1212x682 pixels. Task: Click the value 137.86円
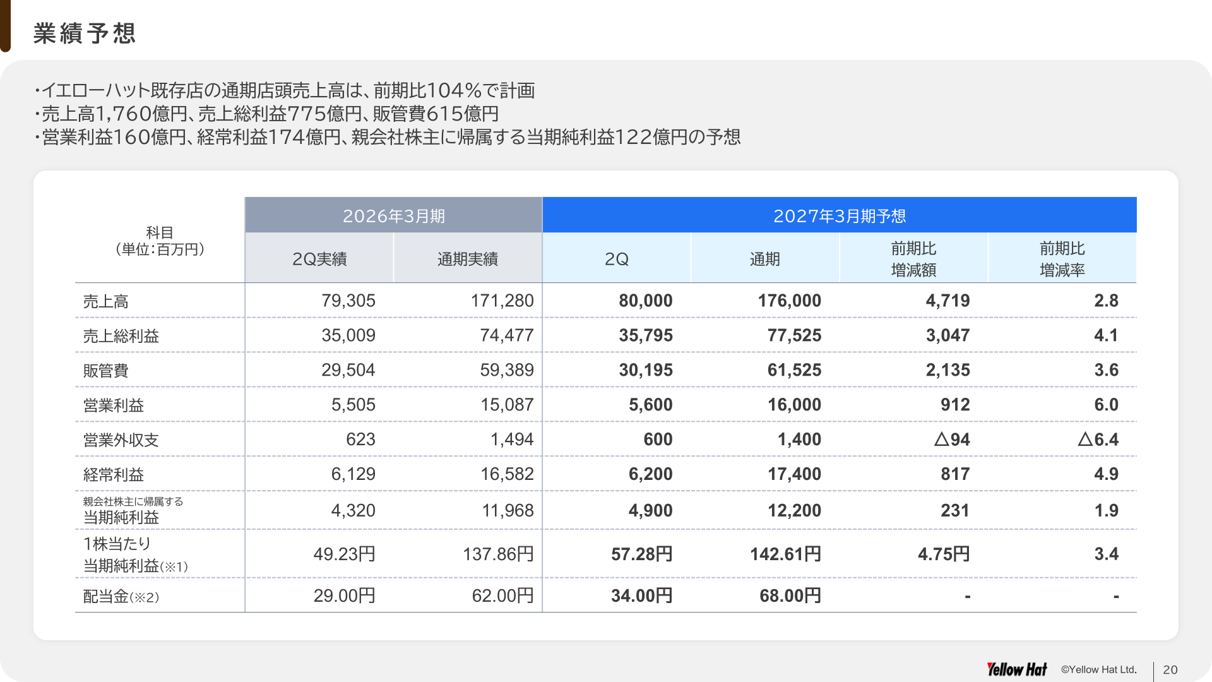pos(498,554)
